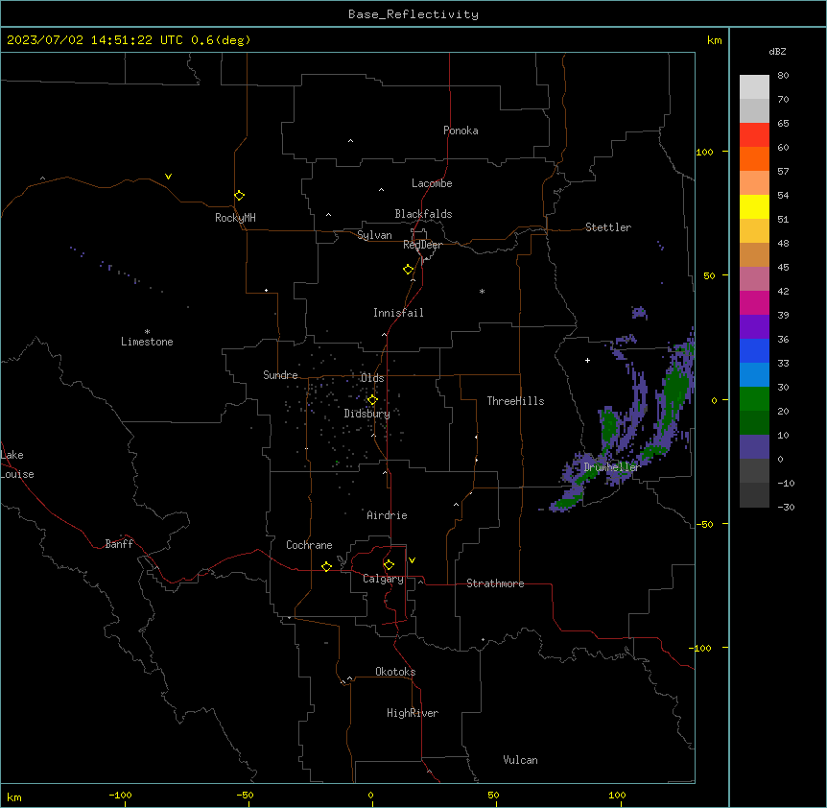
Task: Click the RedDeer city label
Action: click(x=422, y=245)
